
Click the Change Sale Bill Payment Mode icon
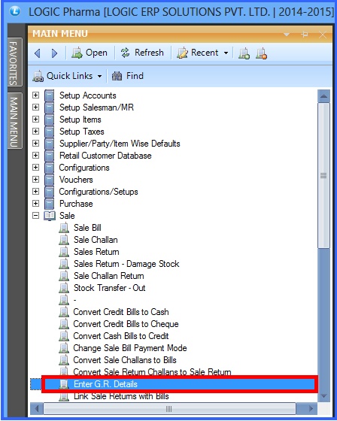click(64, 348)
